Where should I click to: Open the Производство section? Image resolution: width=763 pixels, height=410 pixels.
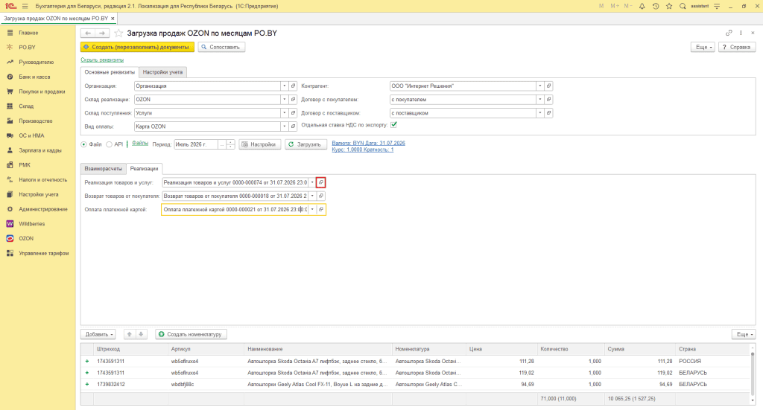pos(35,121)
